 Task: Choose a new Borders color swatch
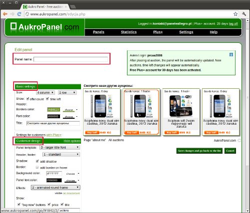click(x=70, y=110)
